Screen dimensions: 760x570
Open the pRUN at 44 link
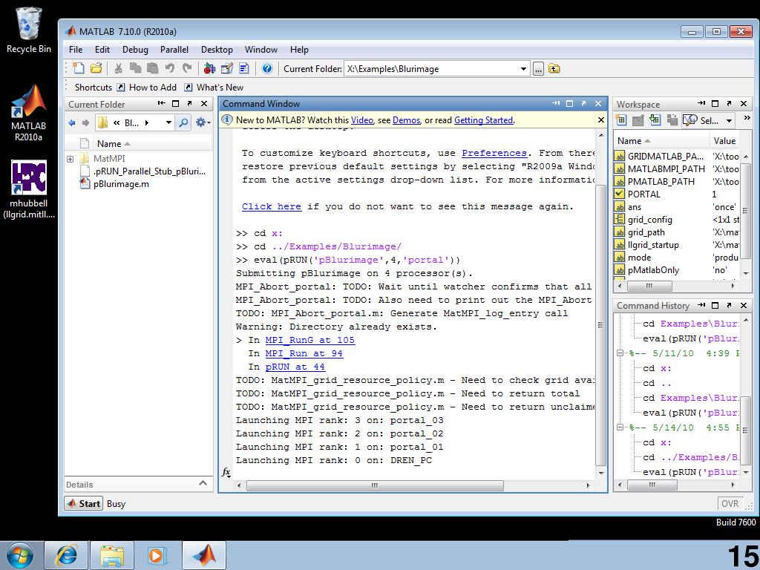point(295,367)
